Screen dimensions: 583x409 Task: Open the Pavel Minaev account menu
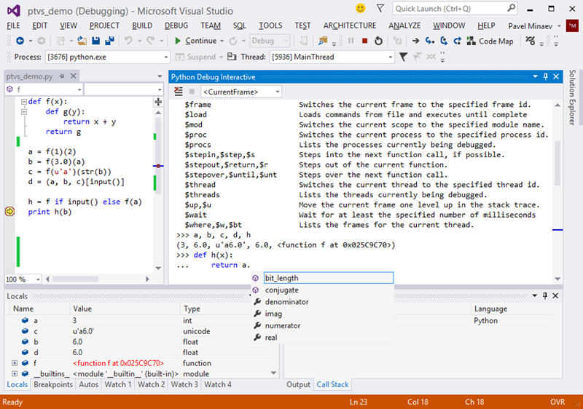pyautogui.click(x=534, y=26)
